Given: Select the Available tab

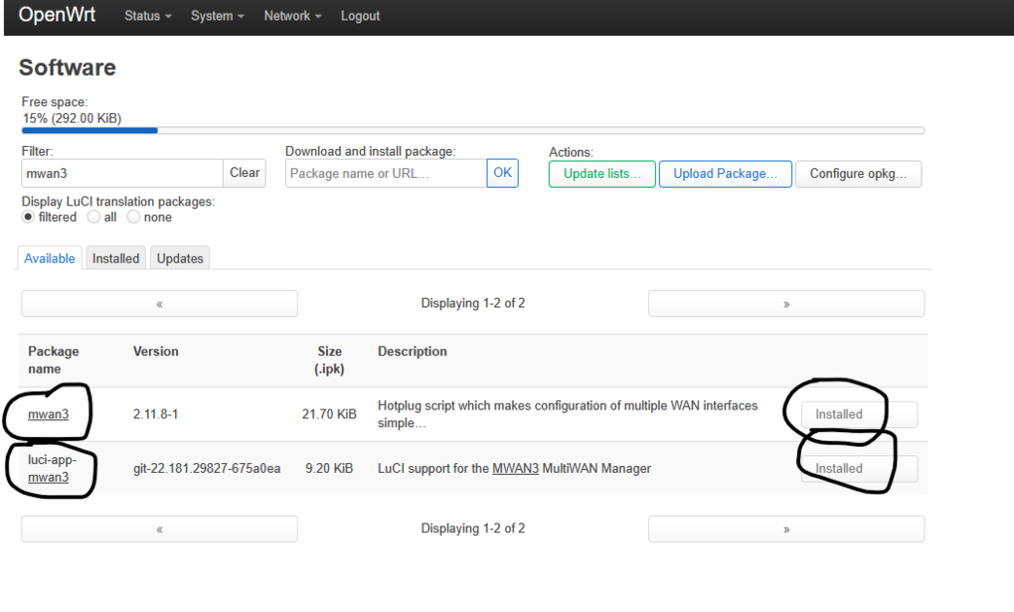Looking at the screenshot, I should tap(49, 257).
